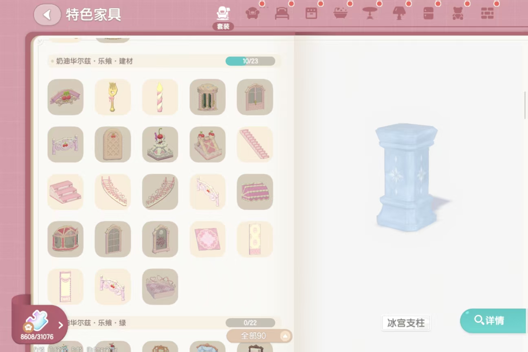Click the 冰宫支柱 name label

[x=406, y=323]
